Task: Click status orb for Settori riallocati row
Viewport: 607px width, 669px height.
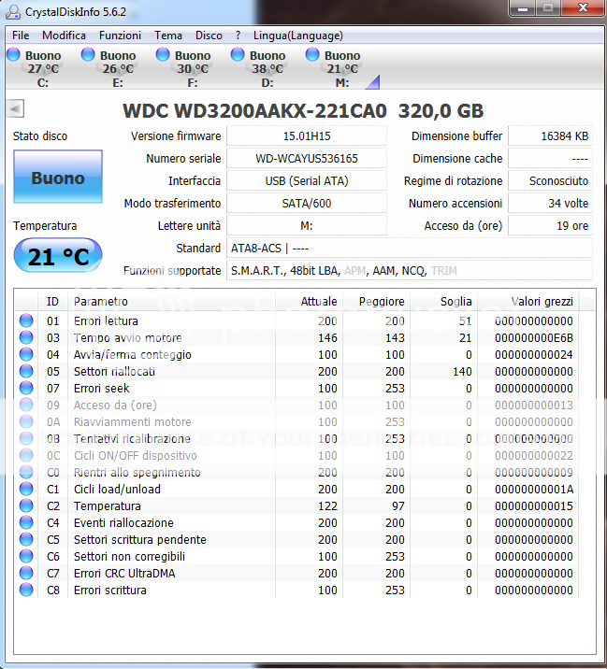Action: pos(26,372)
